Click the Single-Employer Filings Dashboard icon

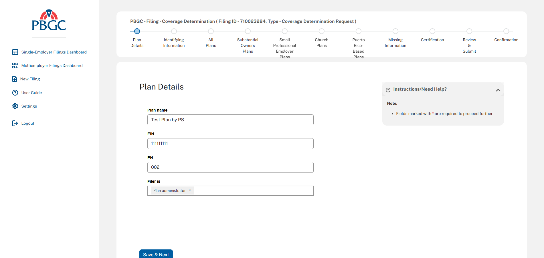tap(15, 52)
